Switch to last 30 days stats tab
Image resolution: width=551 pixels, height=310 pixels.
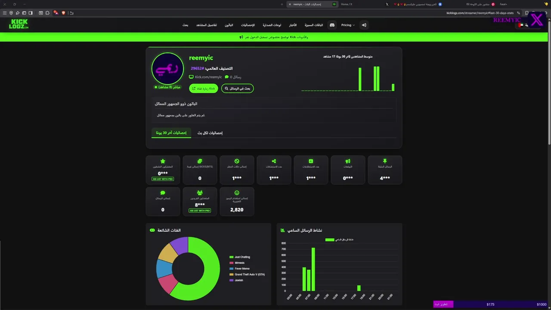171,133
